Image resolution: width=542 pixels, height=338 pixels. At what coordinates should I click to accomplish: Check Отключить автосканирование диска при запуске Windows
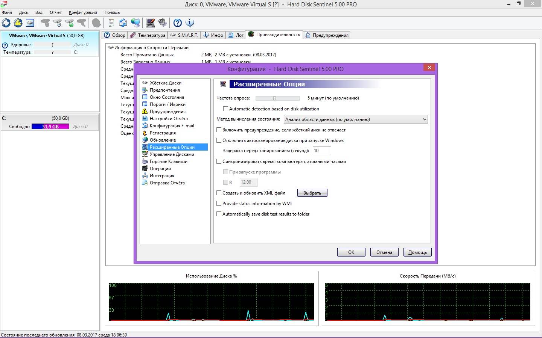[x=219, y=140]
